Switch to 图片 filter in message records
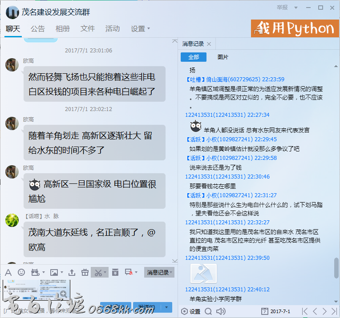This screenshot has height=318, width=340. tap(223, 57)
